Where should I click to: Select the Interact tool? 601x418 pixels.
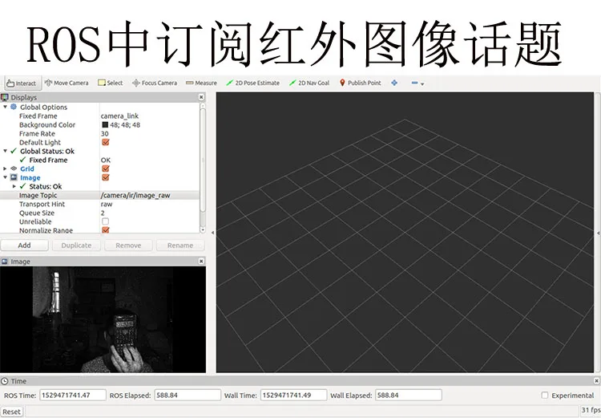[x=22, y=83]
